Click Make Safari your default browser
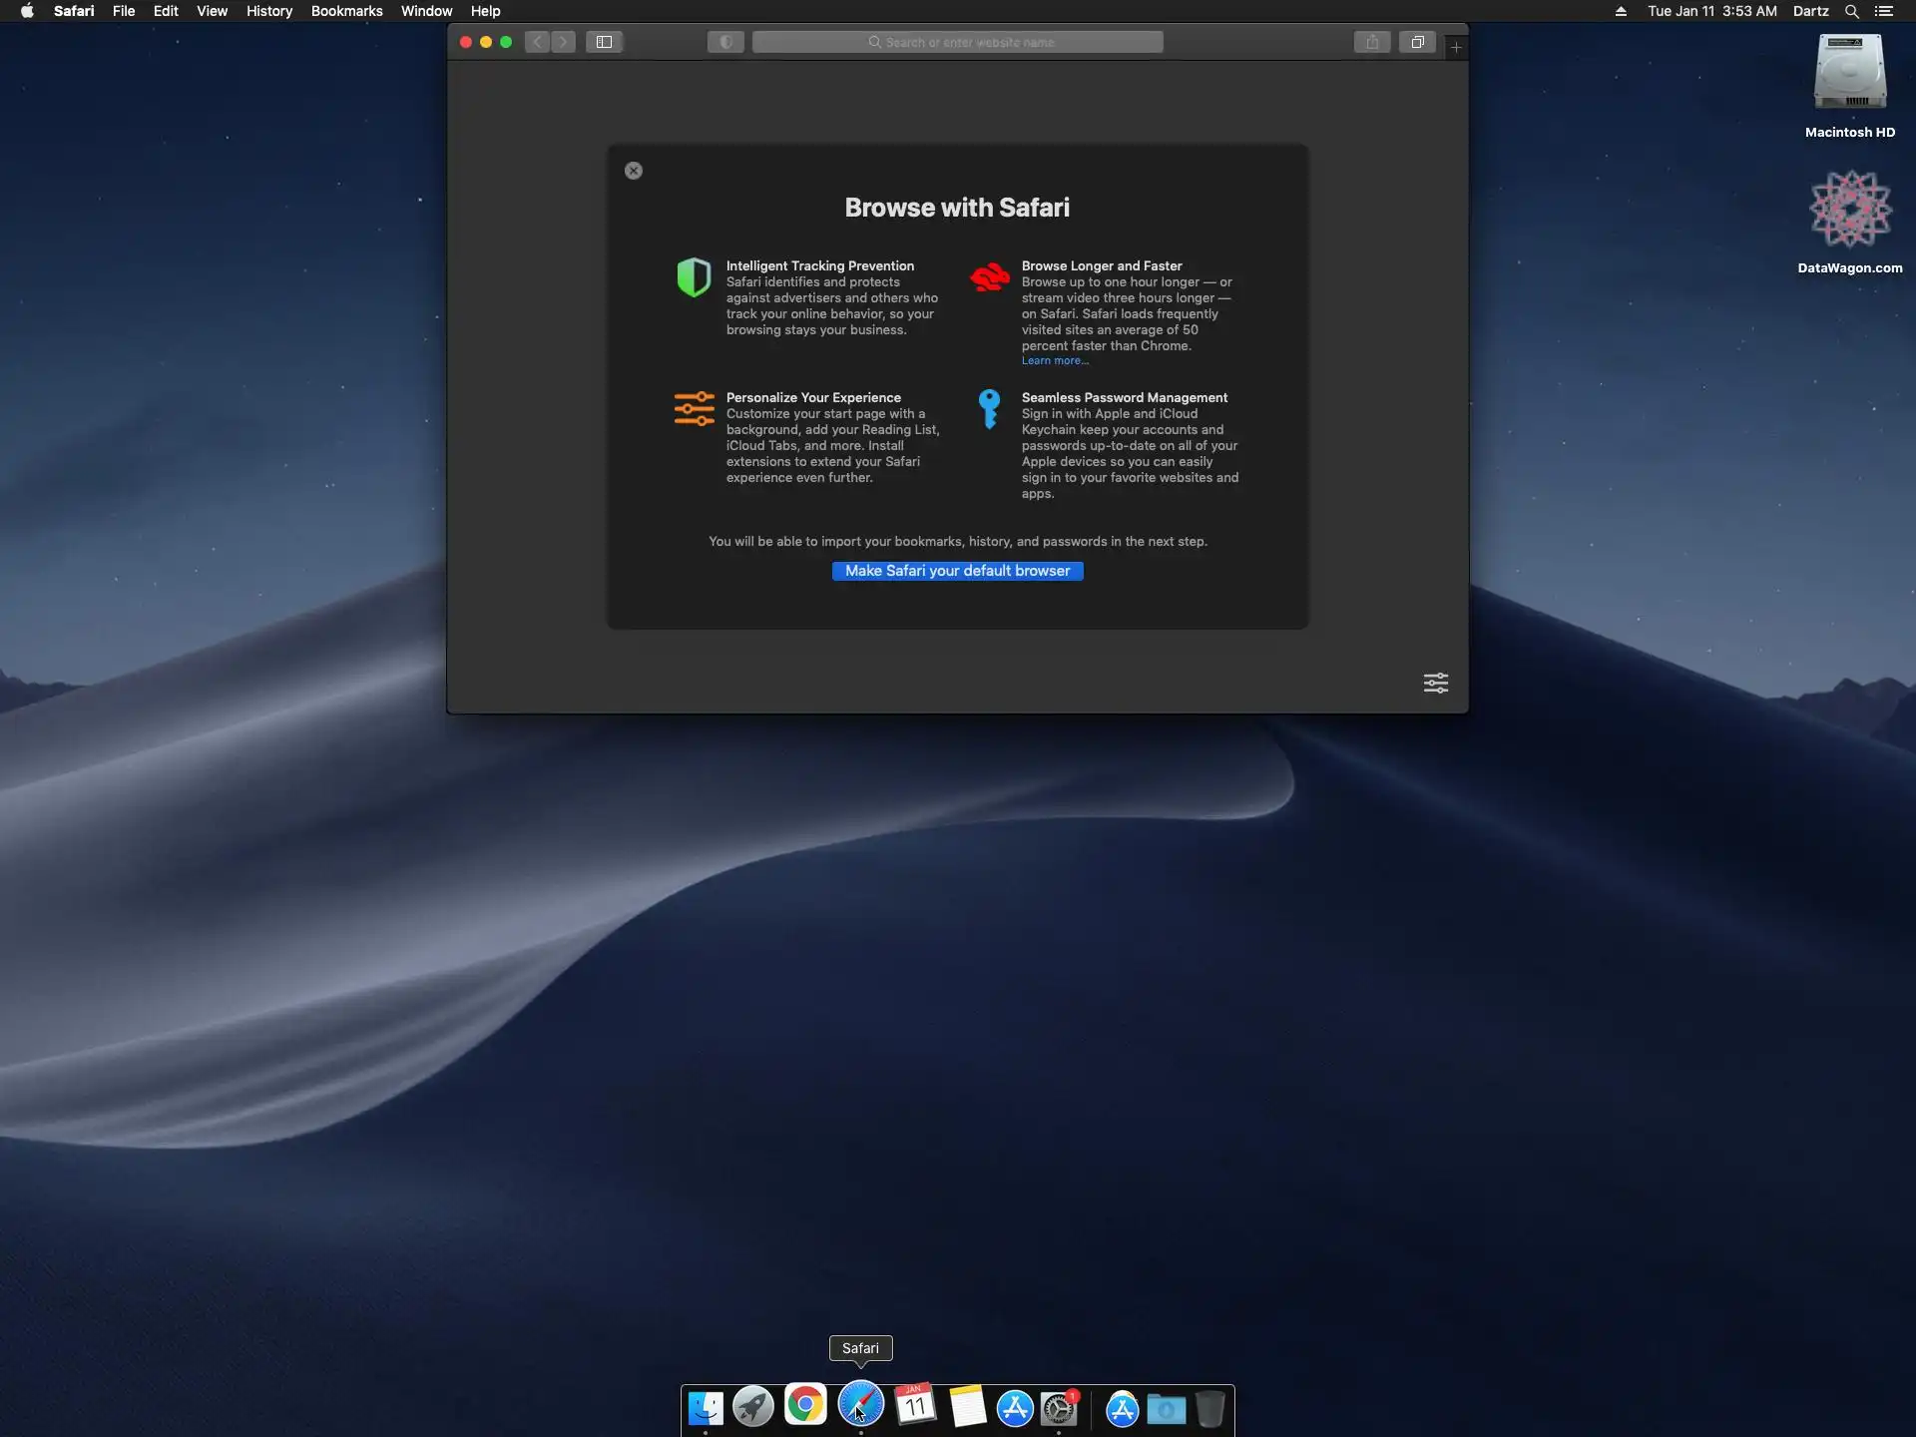This screenshot has height=1437, width=1916. click(x=957, y=571)
